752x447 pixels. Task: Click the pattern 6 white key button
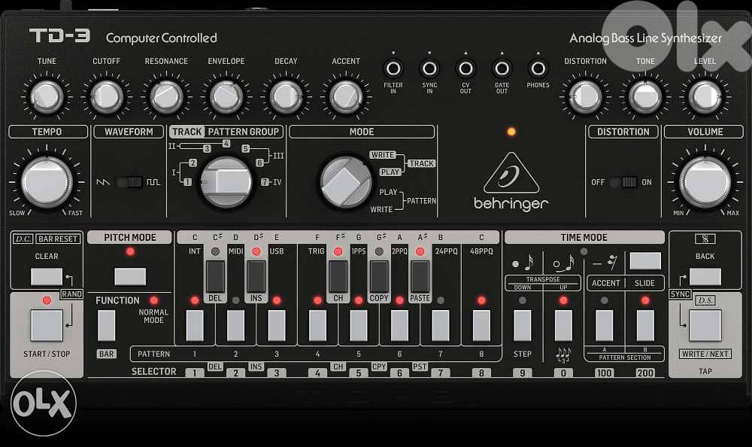(399, 326)
